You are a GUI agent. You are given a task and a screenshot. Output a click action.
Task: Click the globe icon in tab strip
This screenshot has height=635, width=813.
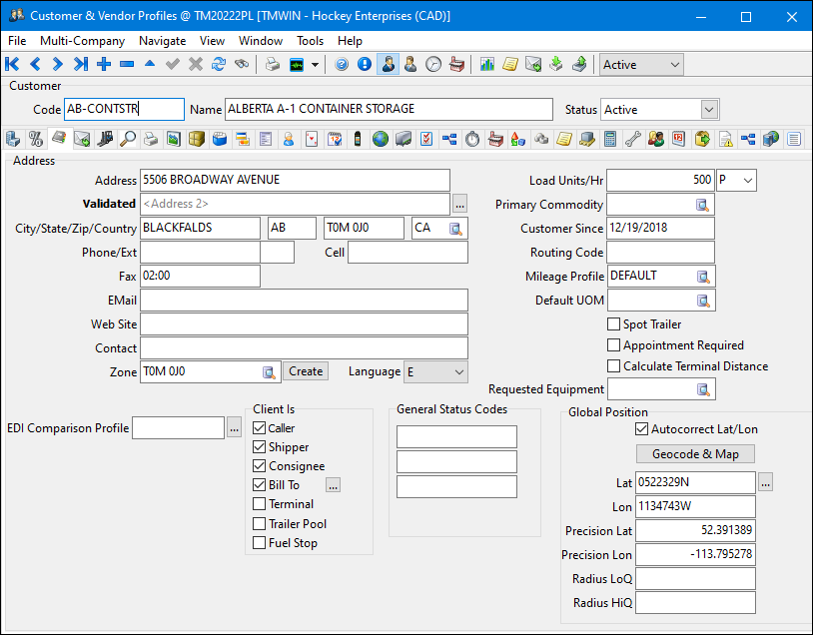tap(381, 139)
